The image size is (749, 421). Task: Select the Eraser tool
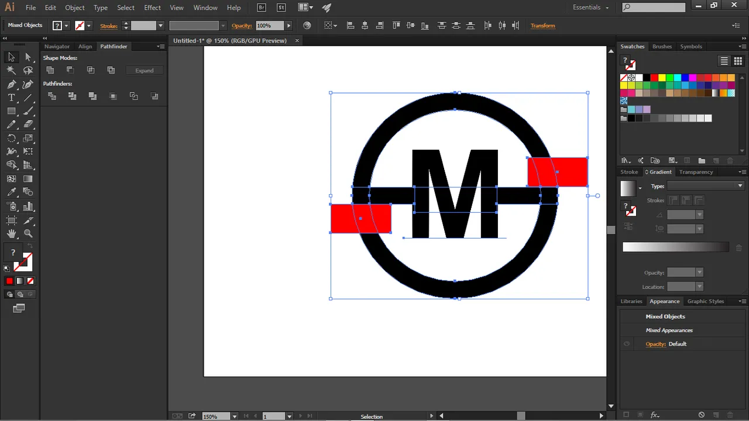(x=28, y=125)
